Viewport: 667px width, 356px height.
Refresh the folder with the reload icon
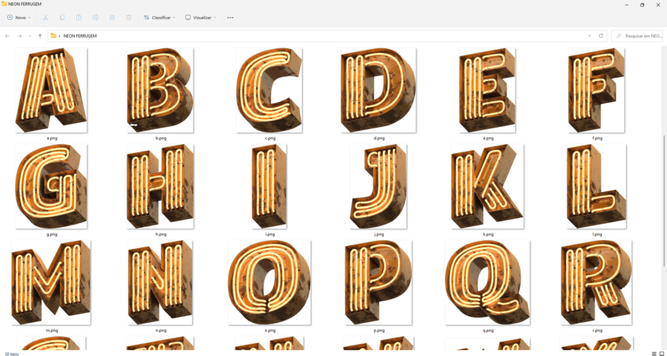[601, 36]
